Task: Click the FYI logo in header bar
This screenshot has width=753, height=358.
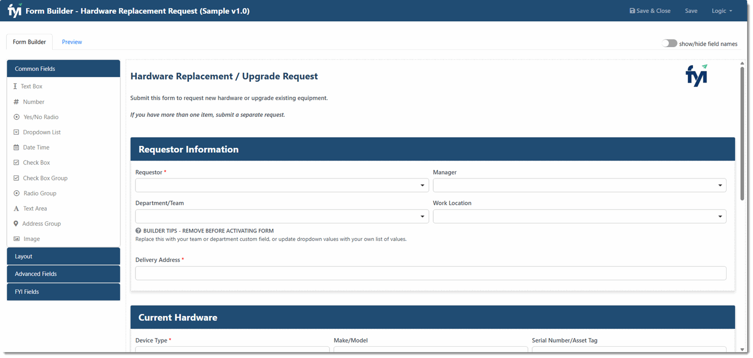Action: [15, 10]
